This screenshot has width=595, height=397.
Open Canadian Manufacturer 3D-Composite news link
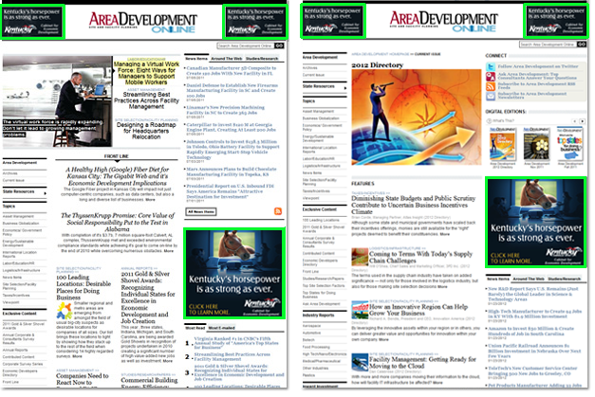[232, 70]
